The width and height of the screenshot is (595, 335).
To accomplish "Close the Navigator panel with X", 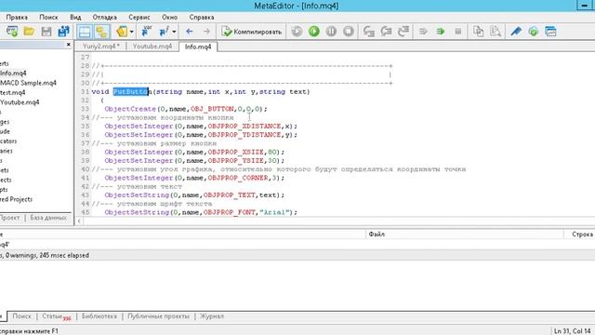I will tap(68, 45).
